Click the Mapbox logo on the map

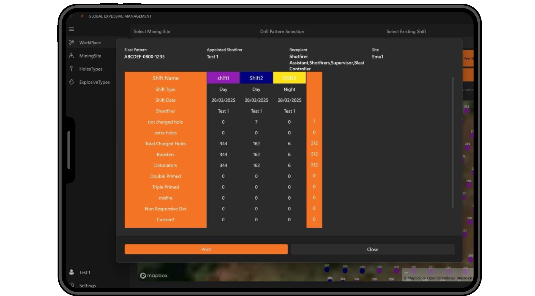(x=154, y=275)
